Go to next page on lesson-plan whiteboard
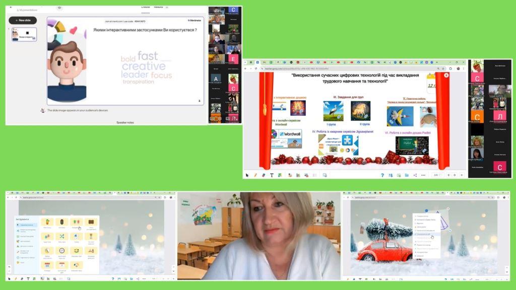516x290 pixels. (x=454, y=175)
